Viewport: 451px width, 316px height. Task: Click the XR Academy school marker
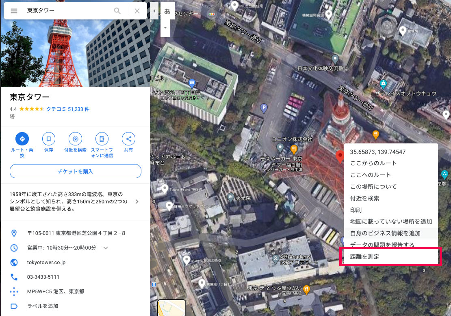[276, 258]
